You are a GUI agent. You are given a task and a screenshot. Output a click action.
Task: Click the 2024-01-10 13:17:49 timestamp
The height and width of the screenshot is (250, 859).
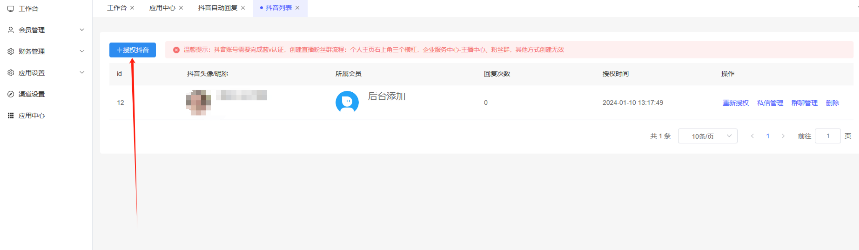point(633,102)
